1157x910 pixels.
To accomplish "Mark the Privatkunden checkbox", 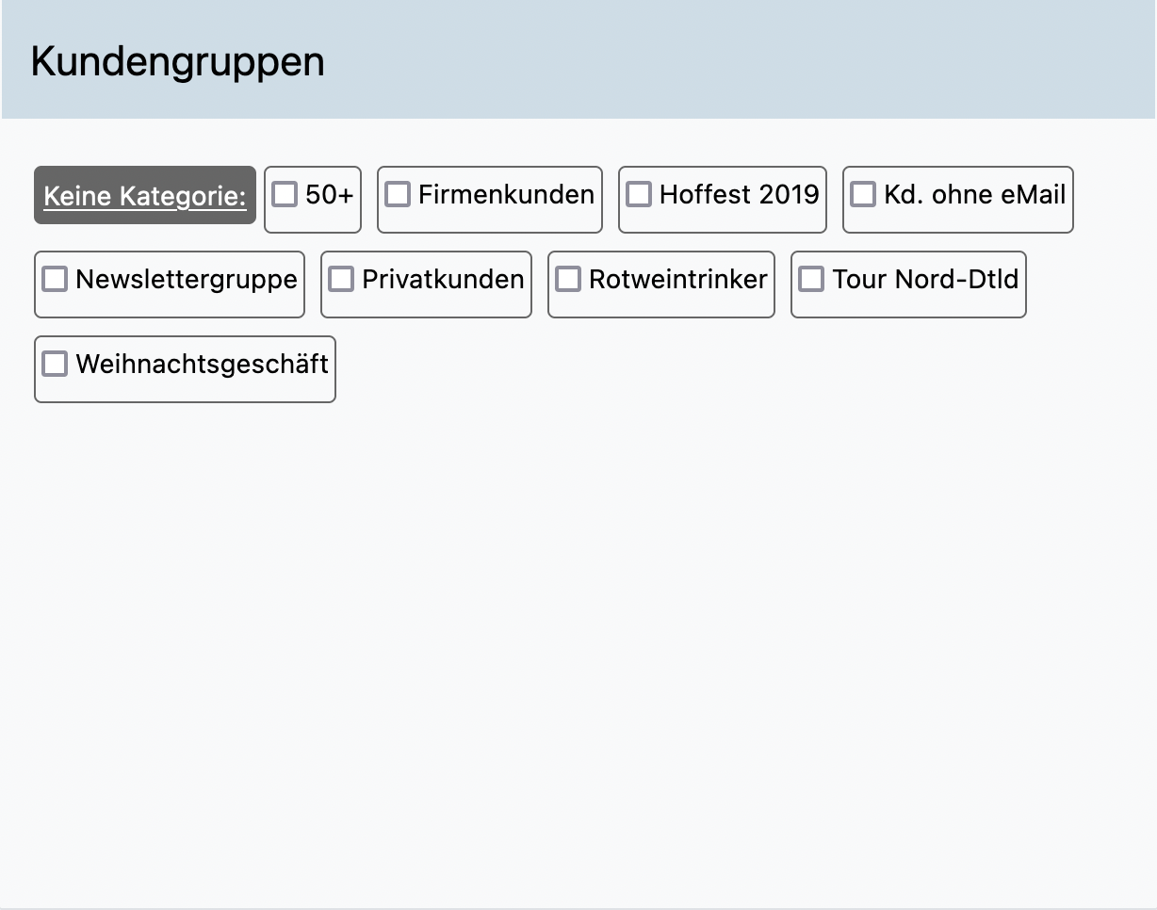I will click(x=341, y=279).
